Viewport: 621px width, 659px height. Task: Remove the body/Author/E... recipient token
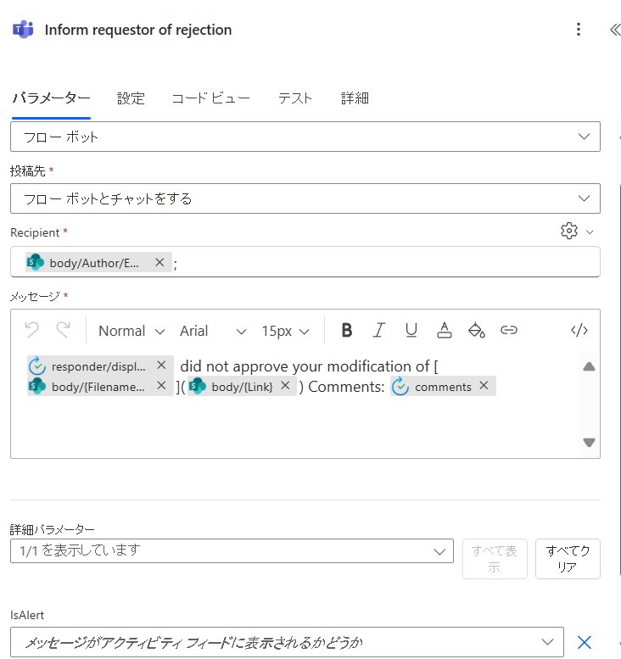click(x=159, y=262)
